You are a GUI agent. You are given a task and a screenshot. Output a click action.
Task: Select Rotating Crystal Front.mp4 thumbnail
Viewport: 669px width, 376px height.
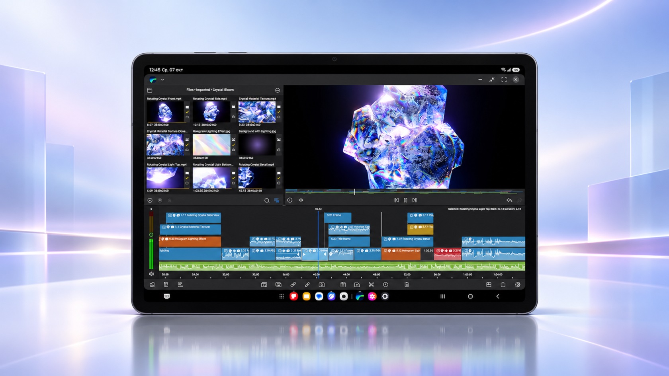pos(165,112)
